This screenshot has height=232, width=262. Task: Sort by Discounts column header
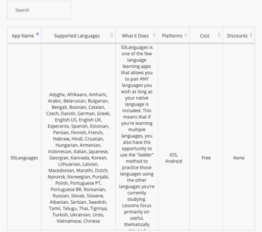239,35
